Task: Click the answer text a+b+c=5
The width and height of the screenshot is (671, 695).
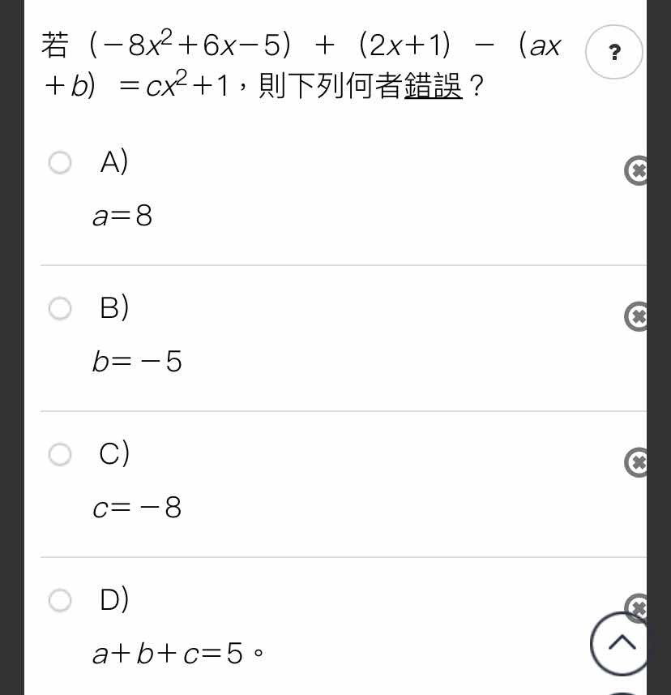Action: point(178,654)
